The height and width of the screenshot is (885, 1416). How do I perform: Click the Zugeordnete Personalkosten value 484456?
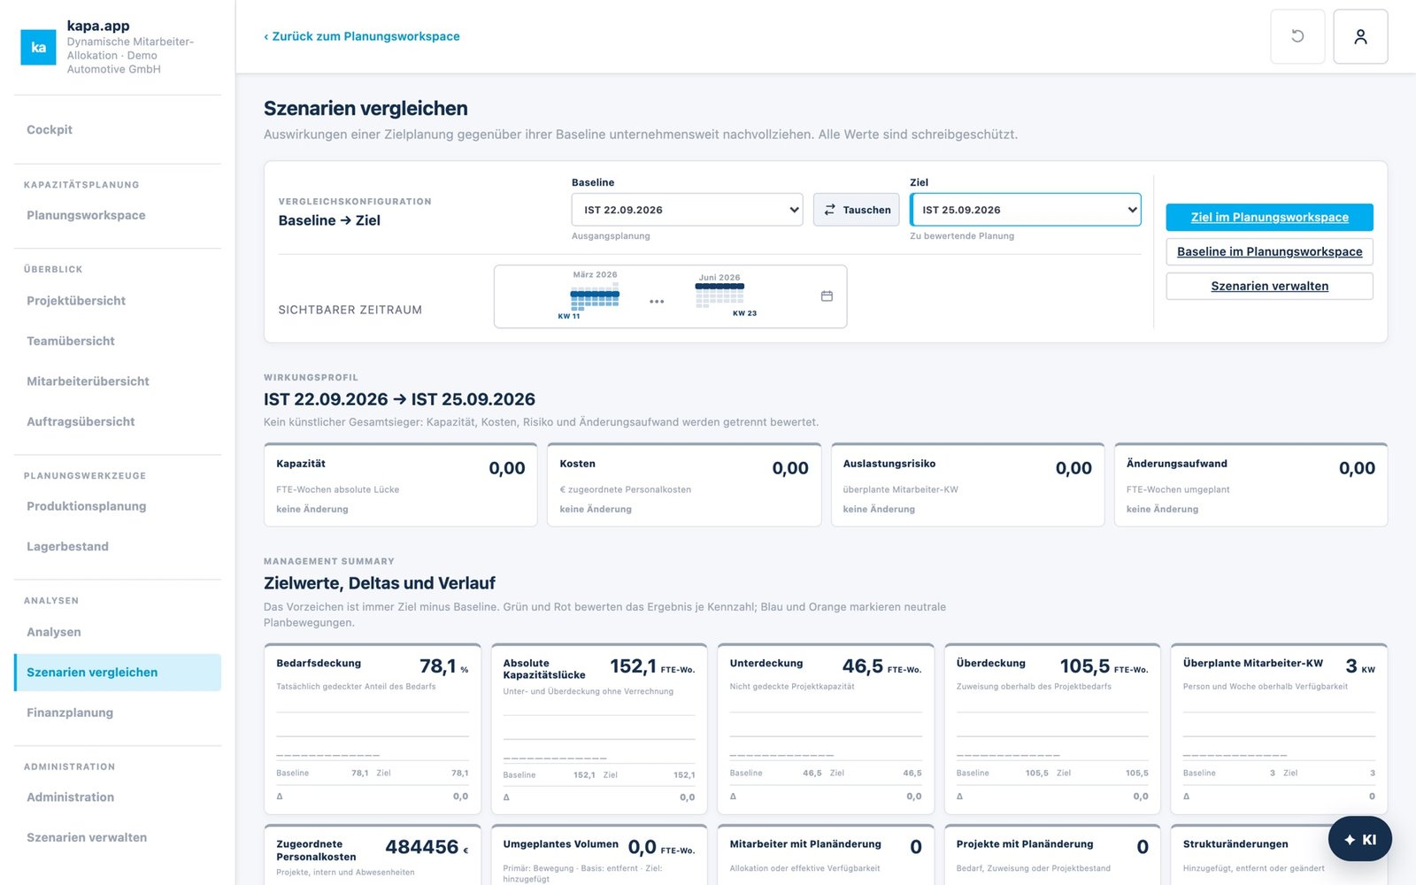tap(422, 847)
